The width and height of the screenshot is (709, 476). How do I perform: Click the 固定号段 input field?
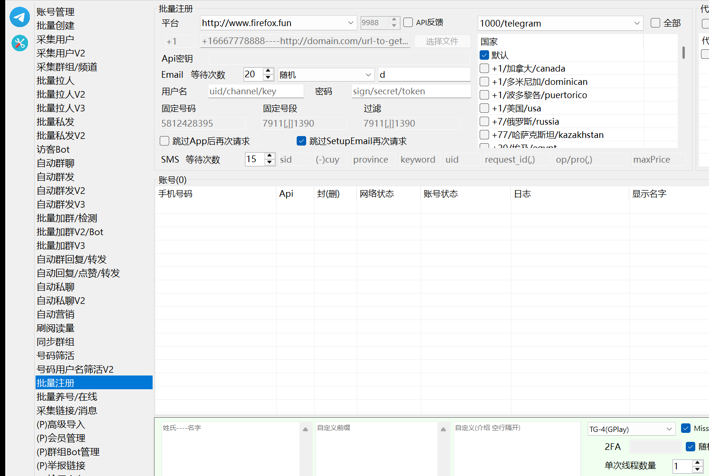pyautogui.click(x=304, y=123)
